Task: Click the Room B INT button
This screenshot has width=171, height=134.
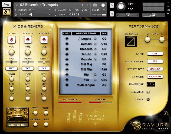Action: point(44,68)
